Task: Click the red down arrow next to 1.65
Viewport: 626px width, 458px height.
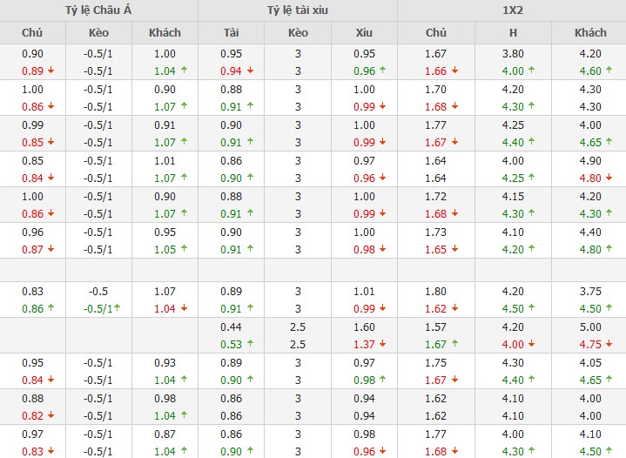Action: tap(453, 249)
